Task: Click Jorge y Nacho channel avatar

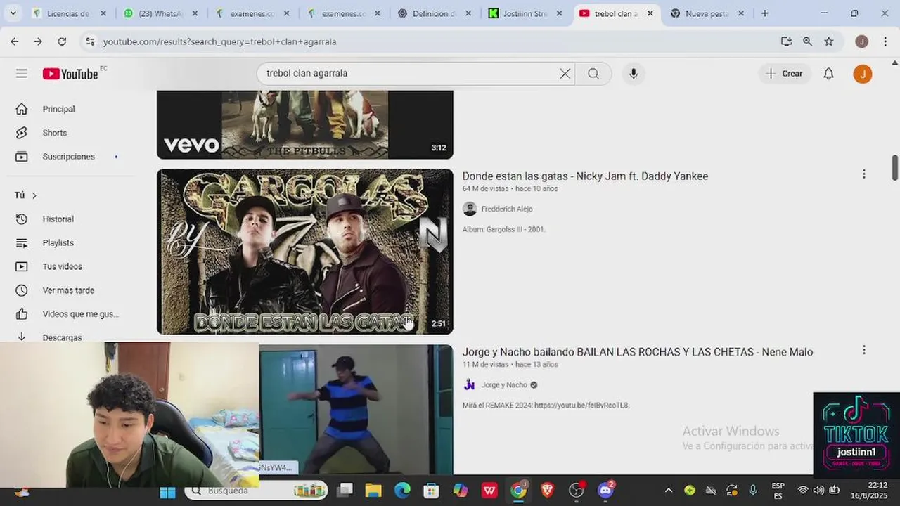Action: pyautogui.click(x=470, y=384)
